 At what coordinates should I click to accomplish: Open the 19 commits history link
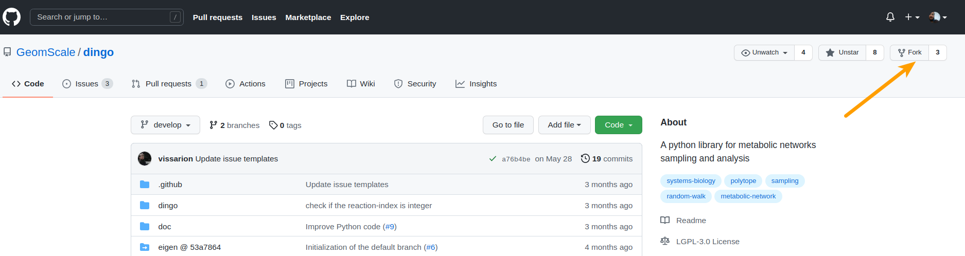coord(607,159)
